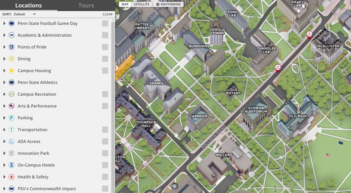The width and height of the screenshot is (351, 193).
Task: Enable the Health & Safety checkbox
Action: (x=105, y=177)
